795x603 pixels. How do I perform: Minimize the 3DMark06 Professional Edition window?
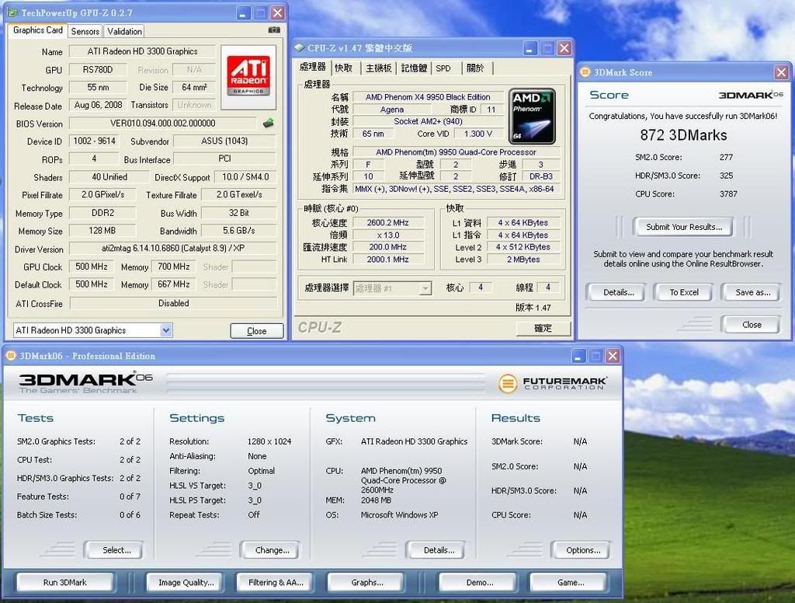coord(578,356)
